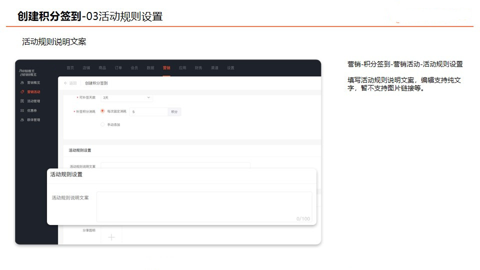Click the 优惠券 sidebar icon
Image resolution: width=480 pixels, height=270 pixels.
[22, 110]
